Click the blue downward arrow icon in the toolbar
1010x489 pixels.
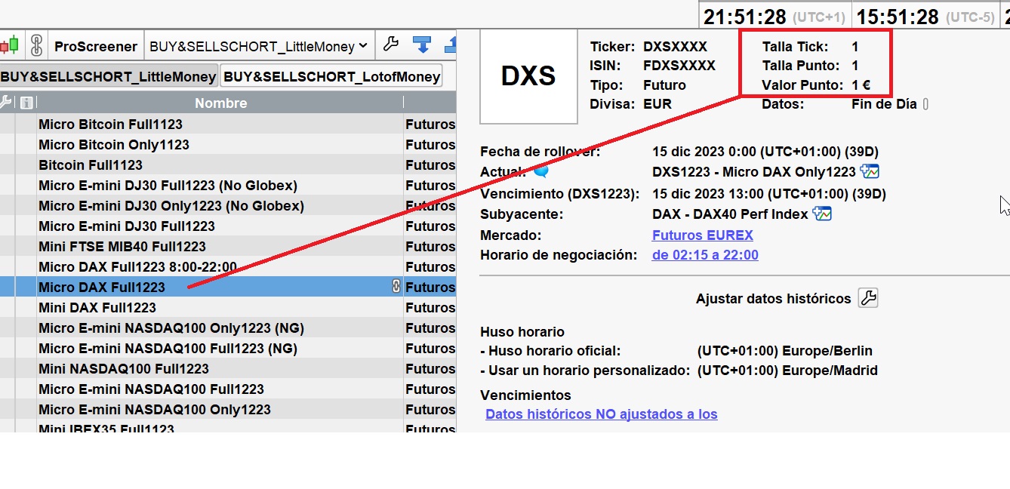click(422, 45)
